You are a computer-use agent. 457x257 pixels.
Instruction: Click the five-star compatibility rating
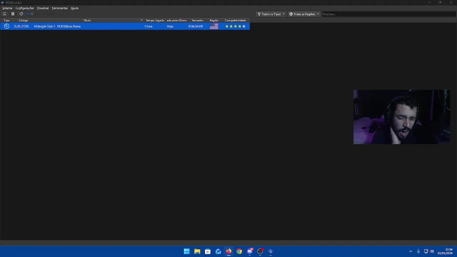point(235,26)
